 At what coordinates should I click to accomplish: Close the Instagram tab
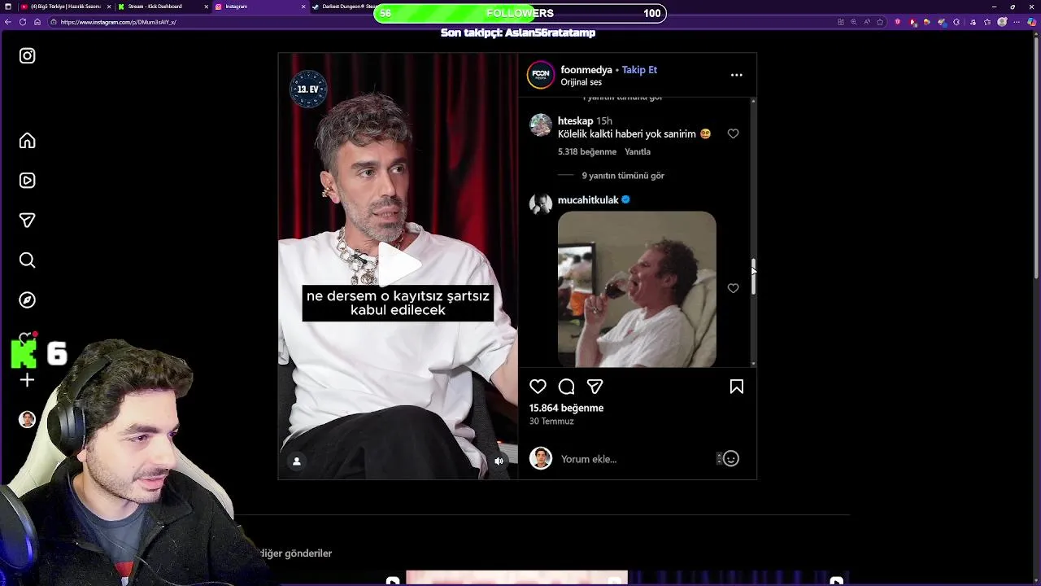click(x=303, y=7)
